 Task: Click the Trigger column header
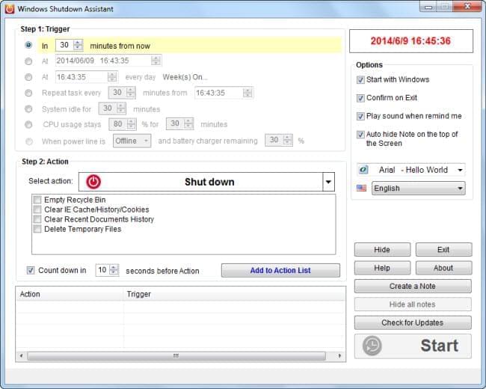pyautogui.click(x=234, y=294)
